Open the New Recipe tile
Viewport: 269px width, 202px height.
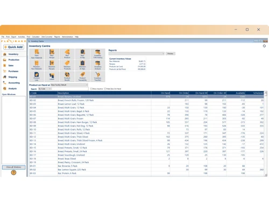[52, 54]
